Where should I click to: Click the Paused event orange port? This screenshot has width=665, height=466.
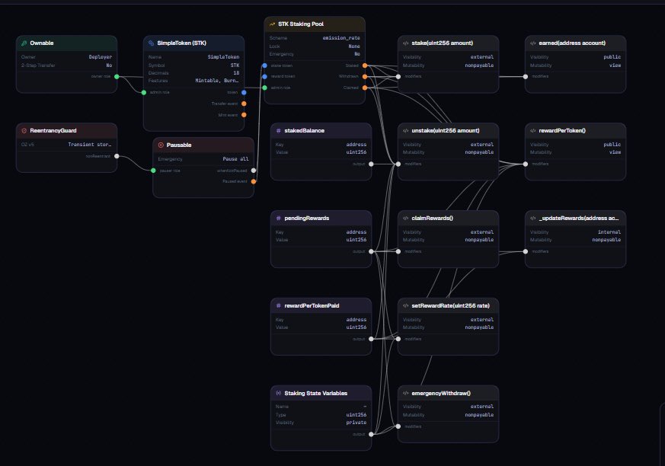pyautogui.click(x=253, y=181)
